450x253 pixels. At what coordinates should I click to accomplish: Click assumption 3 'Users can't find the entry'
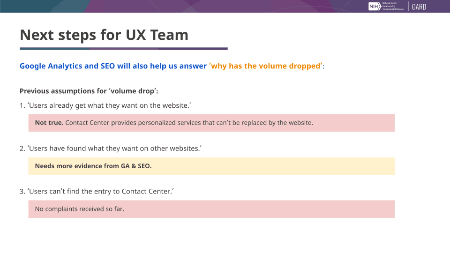click(97, 192)
